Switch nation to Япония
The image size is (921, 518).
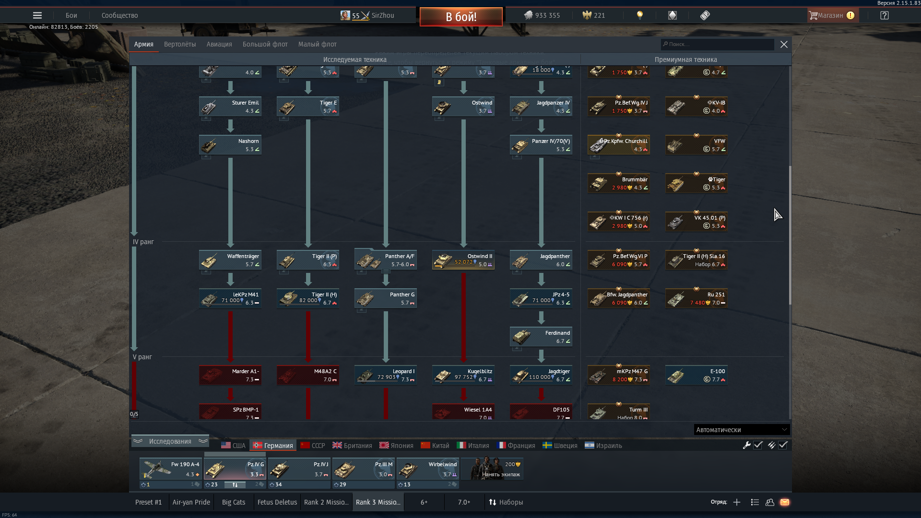point(396,446)
